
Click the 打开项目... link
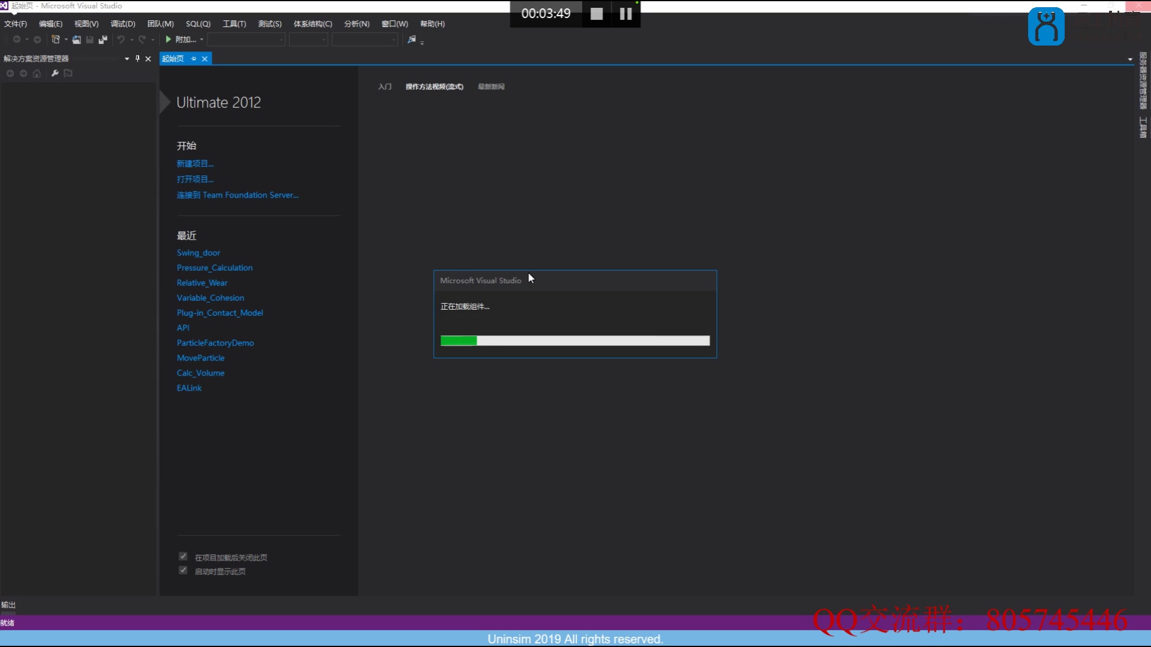(195, 179)
